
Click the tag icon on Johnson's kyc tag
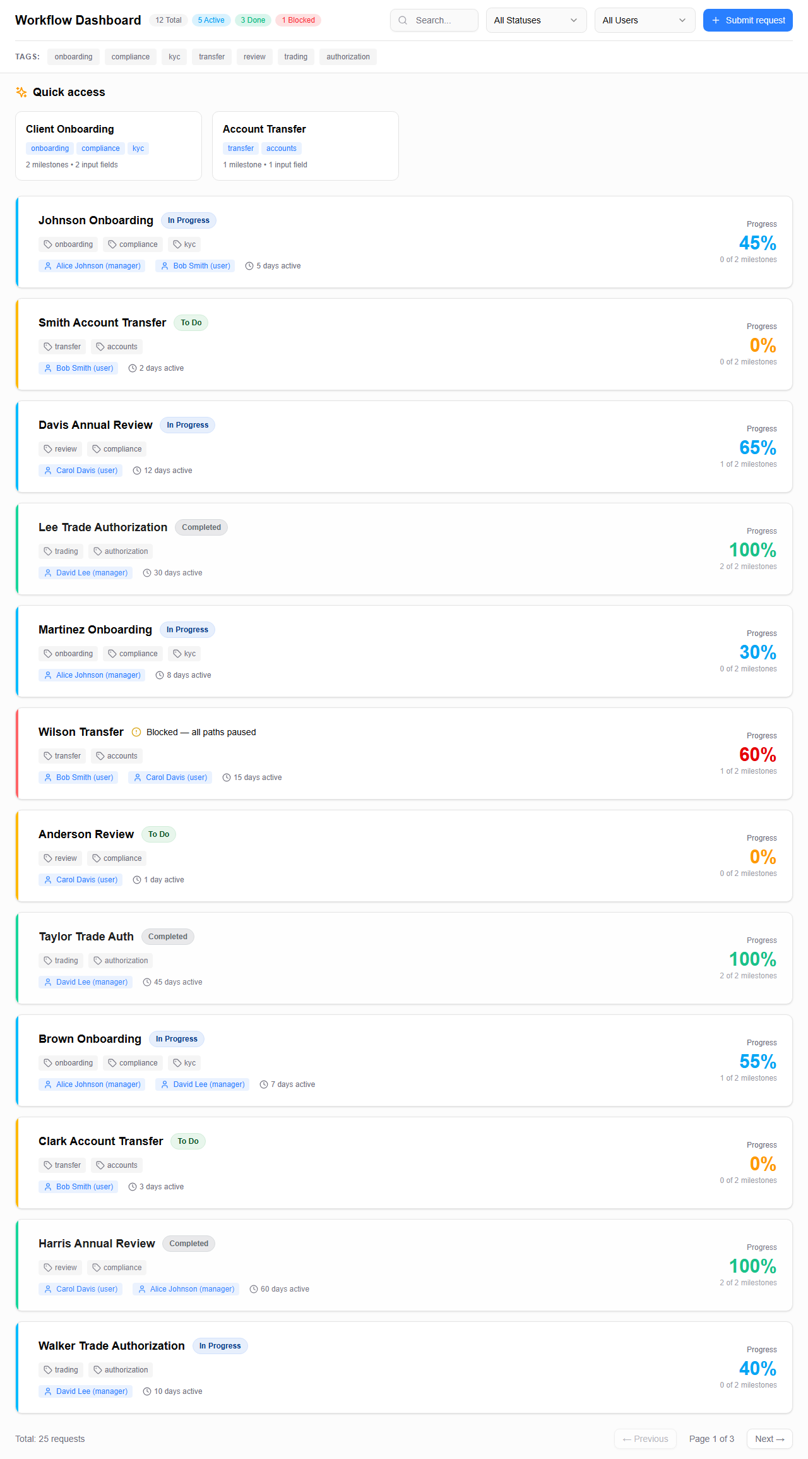[x=177, y=244]
